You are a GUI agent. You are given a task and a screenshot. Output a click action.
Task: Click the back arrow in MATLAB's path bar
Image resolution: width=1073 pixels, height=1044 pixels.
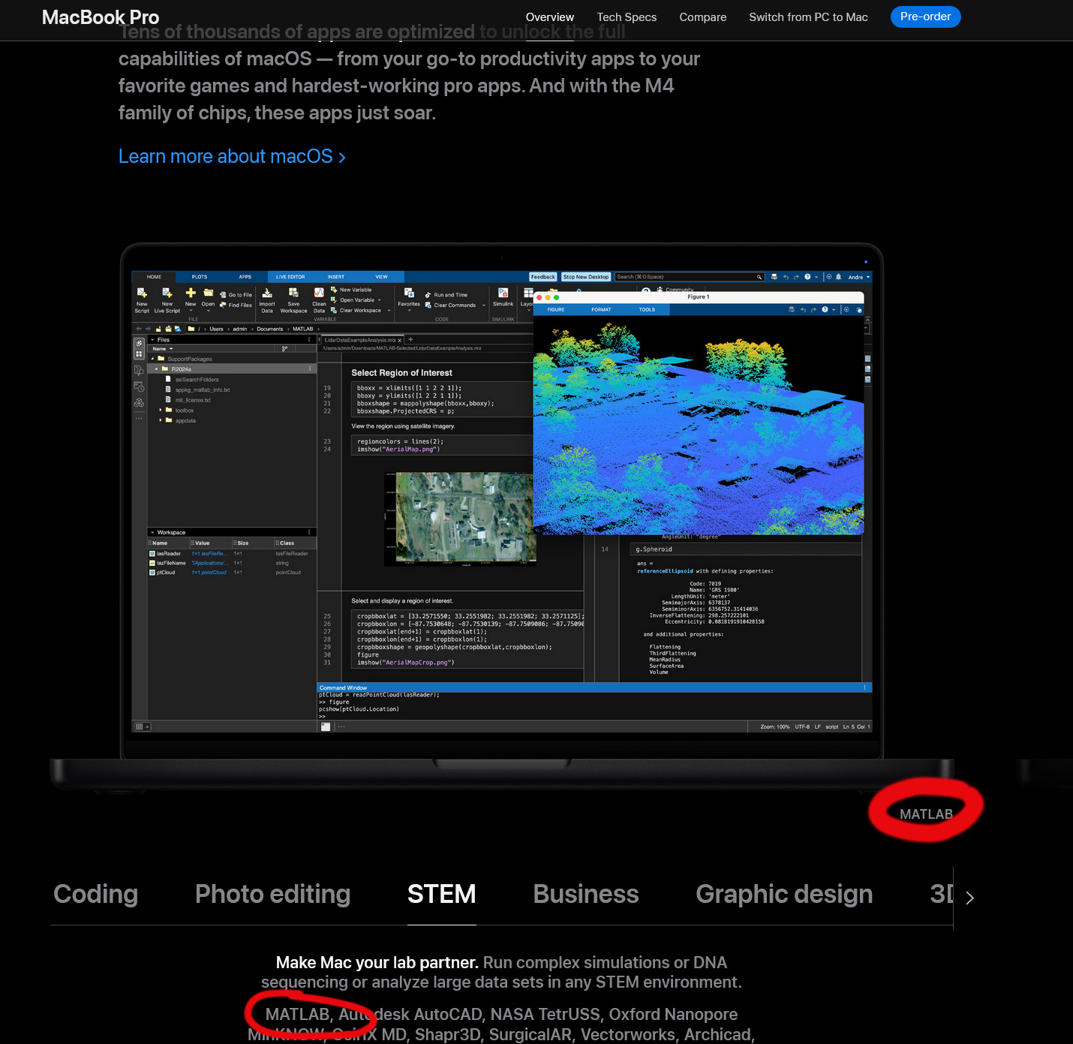coord(139,329)
